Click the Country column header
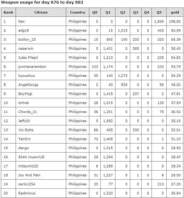The height and width of the screenshot is (198, 184). [78, 12]
